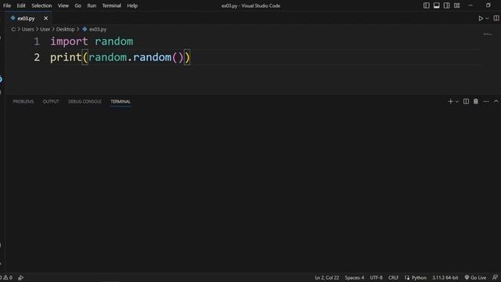Open warnings count in status bar

[8, 277]
